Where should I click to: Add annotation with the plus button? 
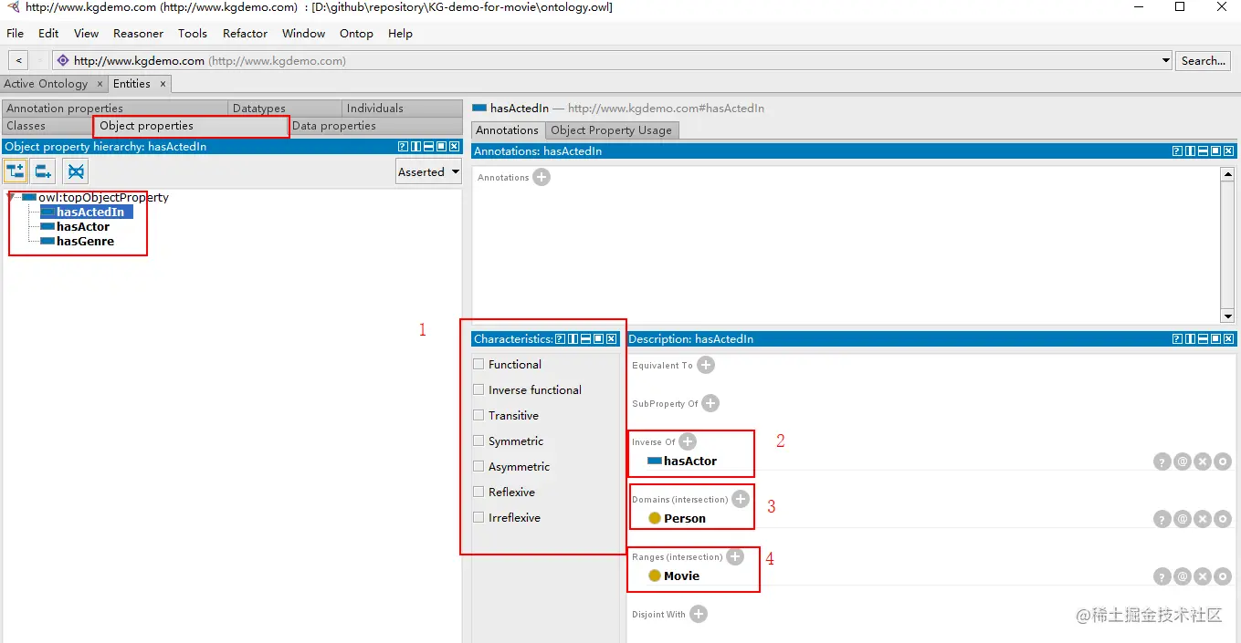pyautogui.click(x=542, y=177)
